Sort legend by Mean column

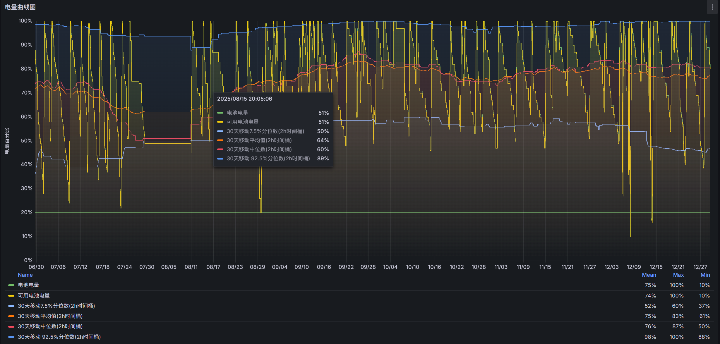pos(649,275)
